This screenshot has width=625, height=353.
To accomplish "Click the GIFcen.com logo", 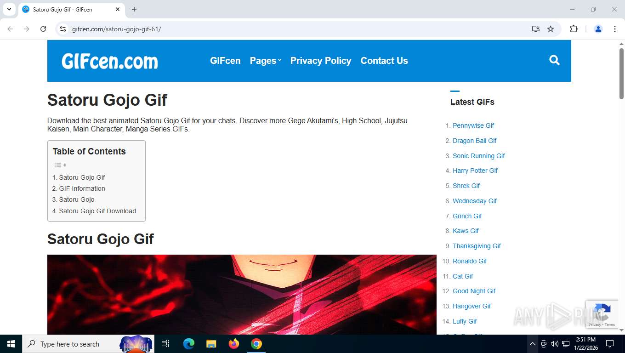I will coord(110,61).
